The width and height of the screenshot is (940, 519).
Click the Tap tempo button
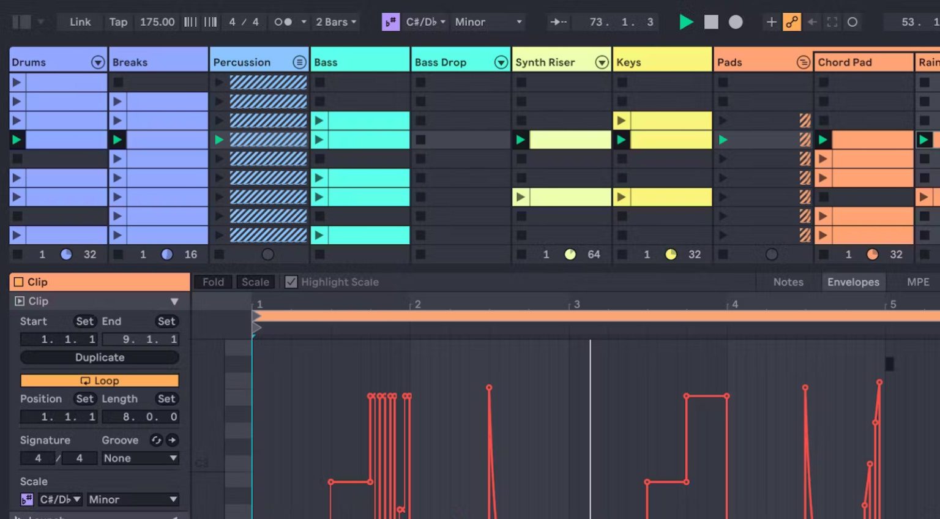118,22
